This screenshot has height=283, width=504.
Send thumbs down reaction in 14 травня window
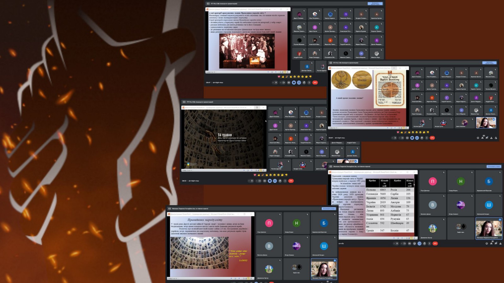click(286, 175)
